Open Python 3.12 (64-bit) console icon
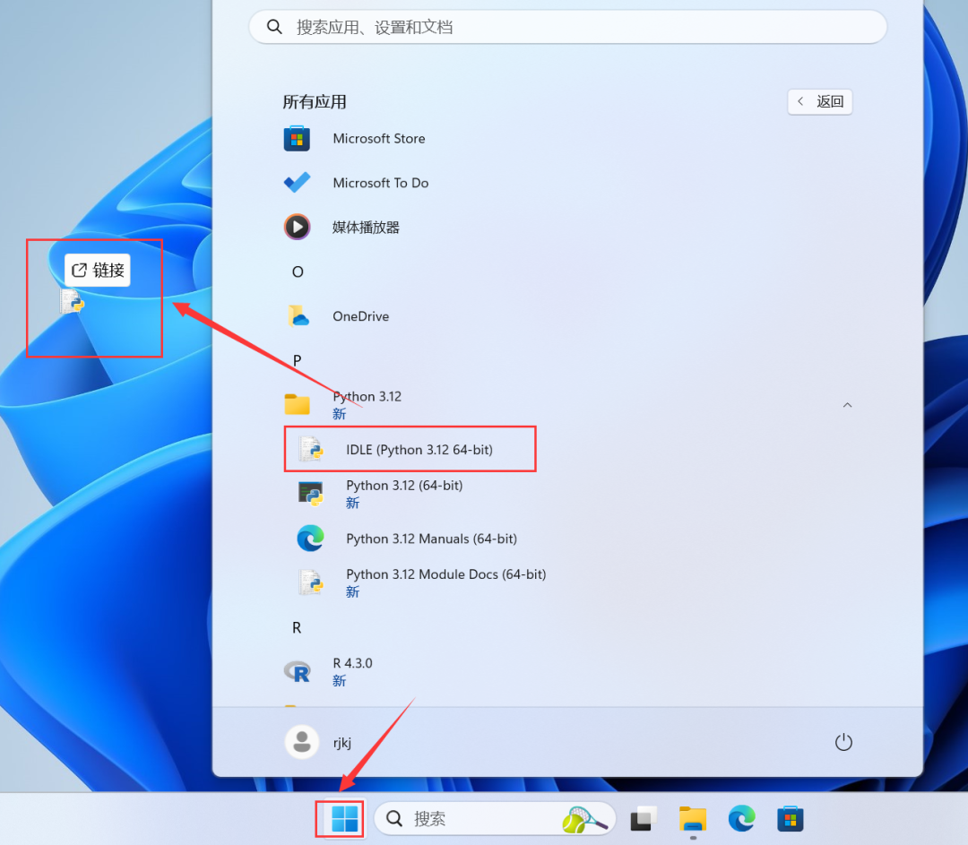This screenshot has height=845, width=968. tap(310, 494)
